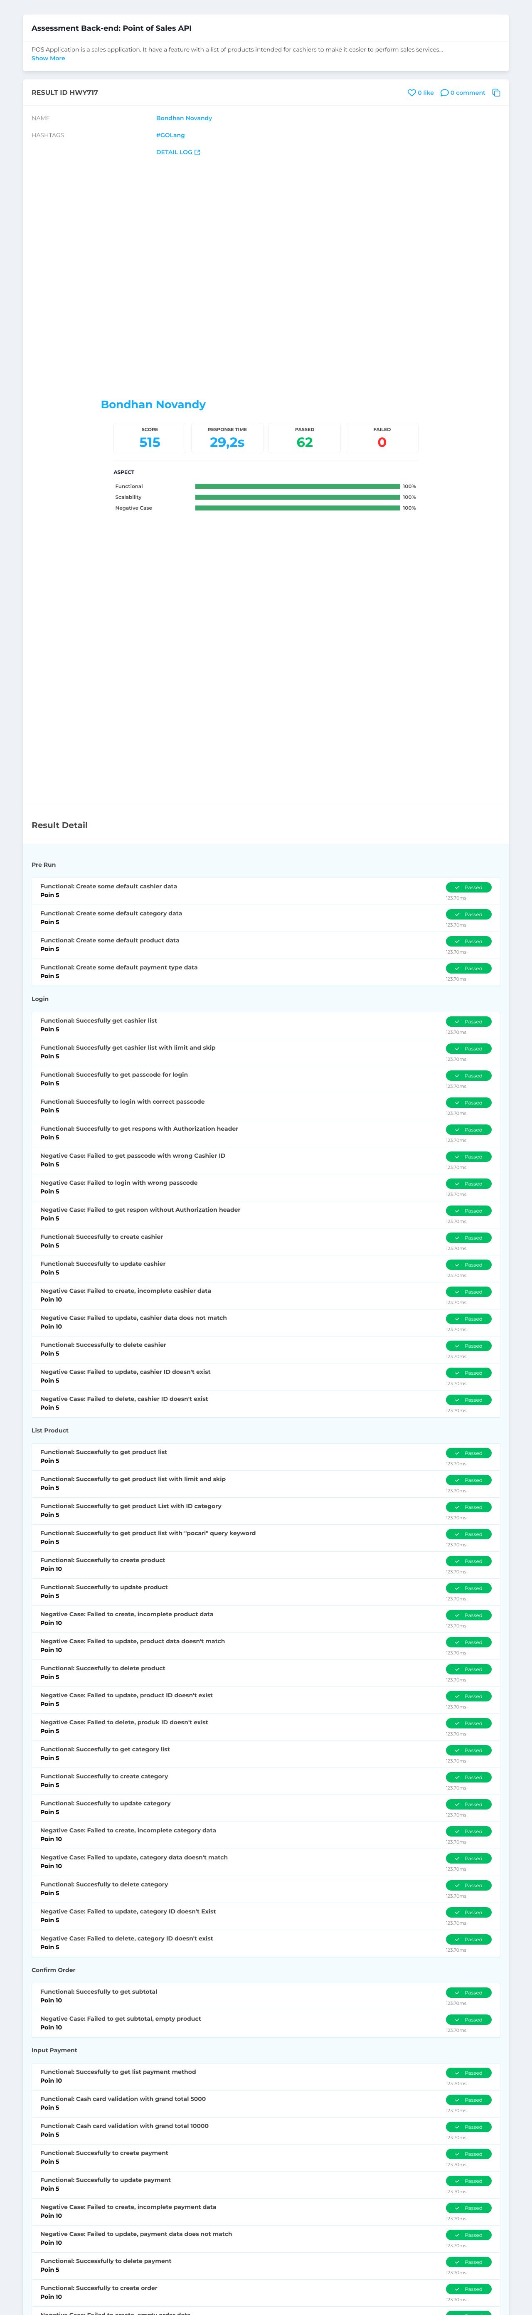Click Show More under the assessment description

[x=49, y=59]
